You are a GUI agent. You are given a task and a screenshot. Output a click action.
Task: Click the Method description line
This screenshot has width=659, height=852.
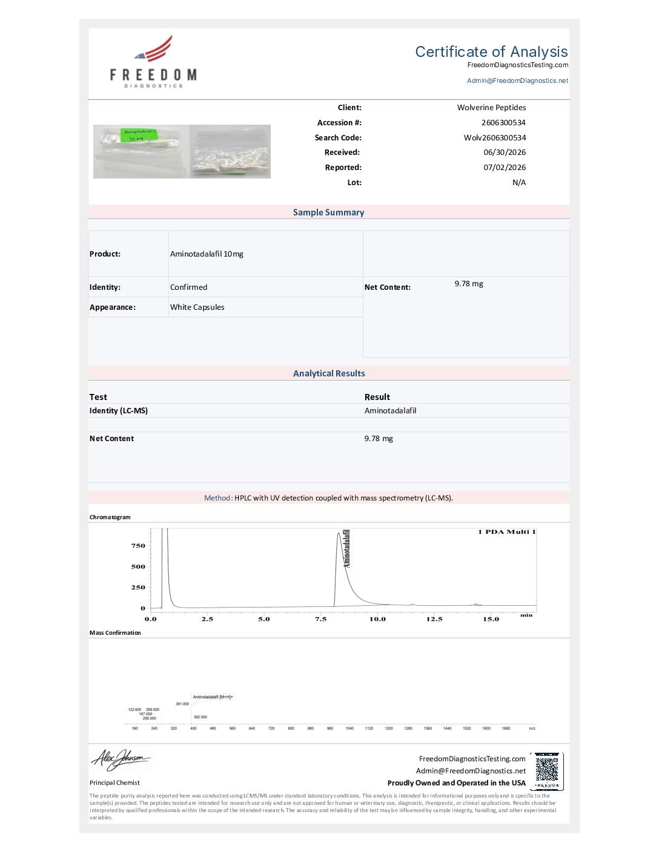[x=329, y=498]
